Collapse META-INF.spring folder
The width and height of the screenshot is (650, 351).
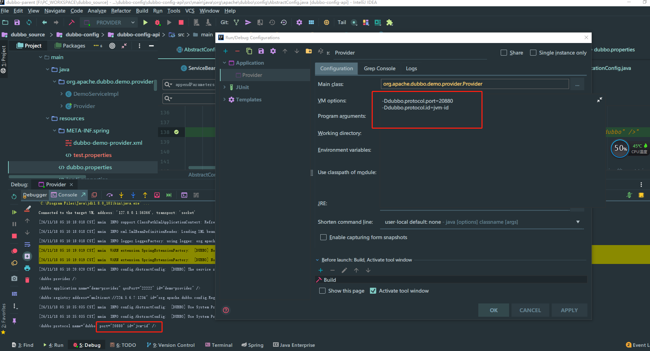tap(55, 130)
